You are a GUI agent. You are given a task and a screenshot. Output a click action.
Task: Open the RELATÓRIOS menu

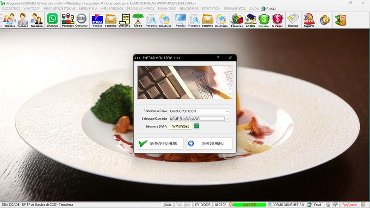pyautogui.click(x=189, y=9)
